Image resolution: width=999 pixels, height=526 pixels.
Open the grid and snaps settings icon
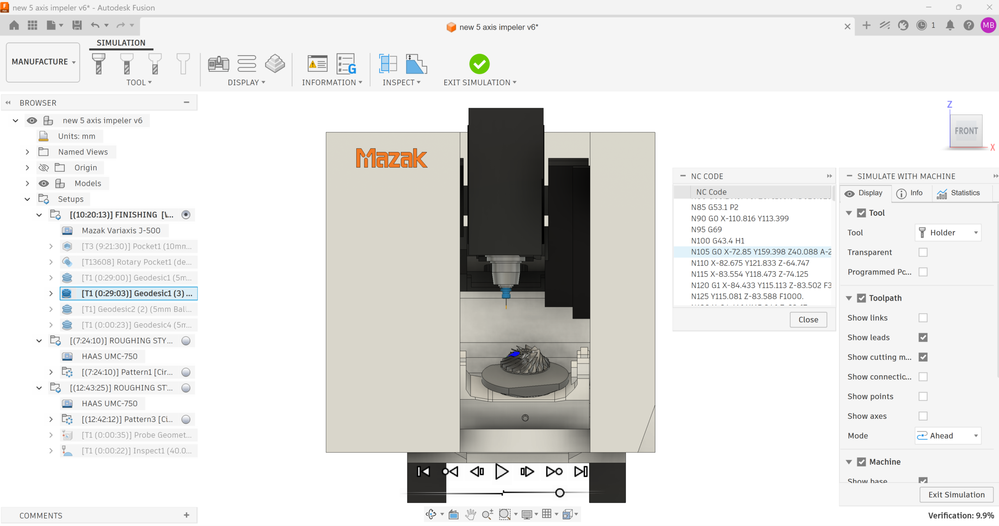point(547,514)
